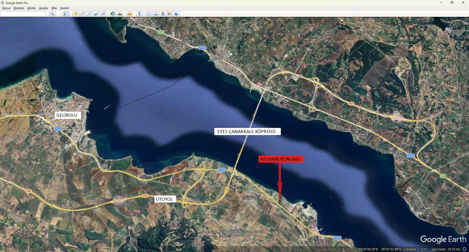Show sunlight across landscape icon
Screen dimensions: 469x252
coord(120,14)
